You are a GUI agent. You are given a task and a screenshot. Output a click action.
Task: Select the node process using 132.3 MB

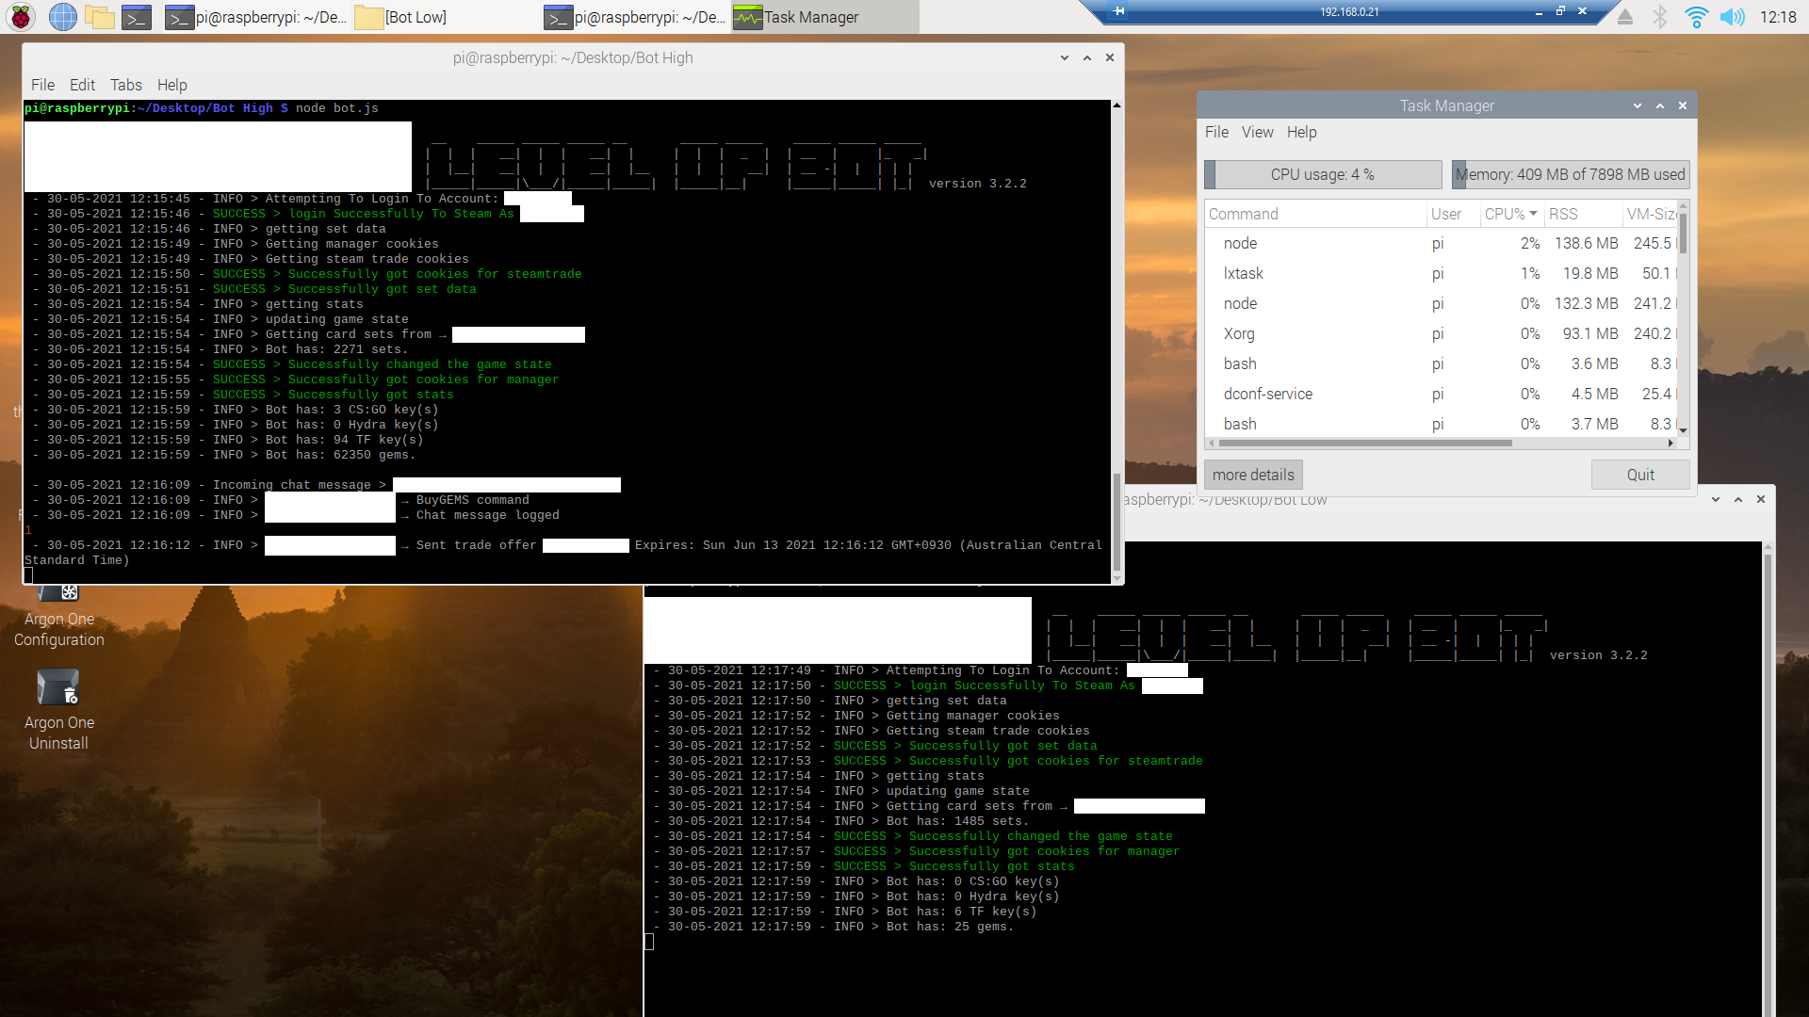tap(1442, 303)
